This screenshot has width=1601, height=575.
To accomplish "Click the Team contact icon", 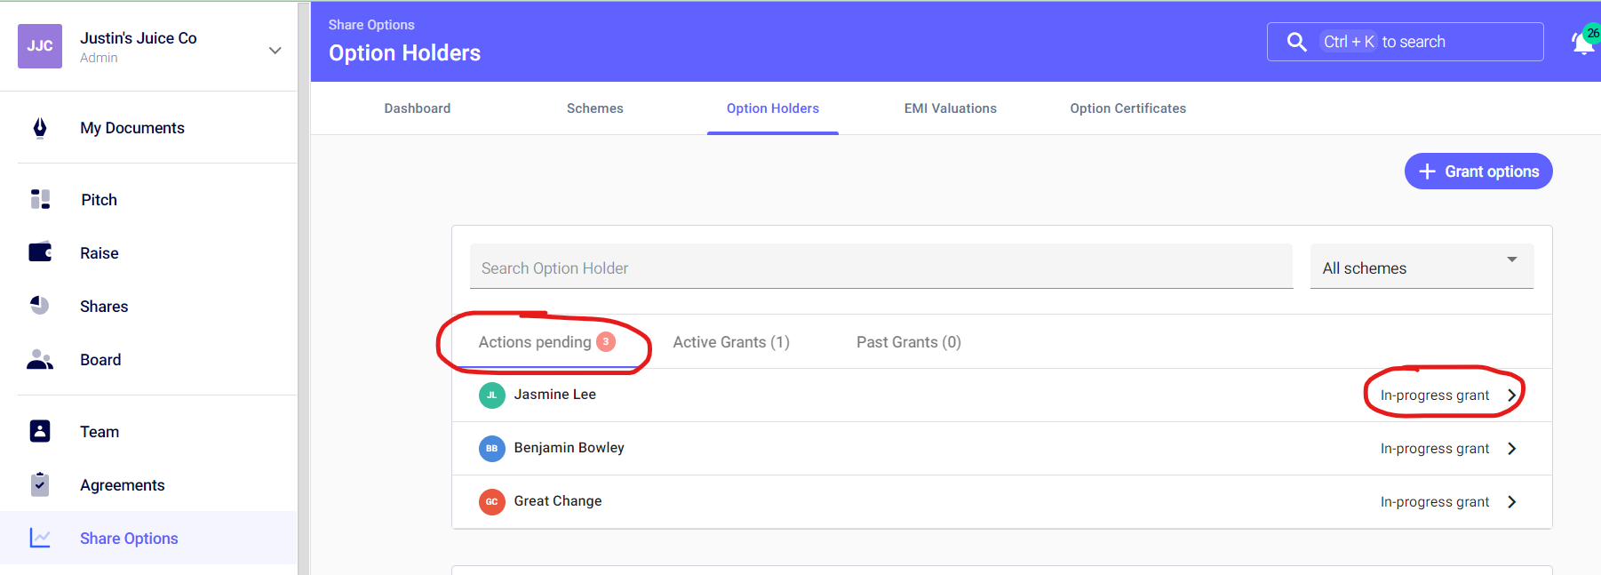I will 40,431.
